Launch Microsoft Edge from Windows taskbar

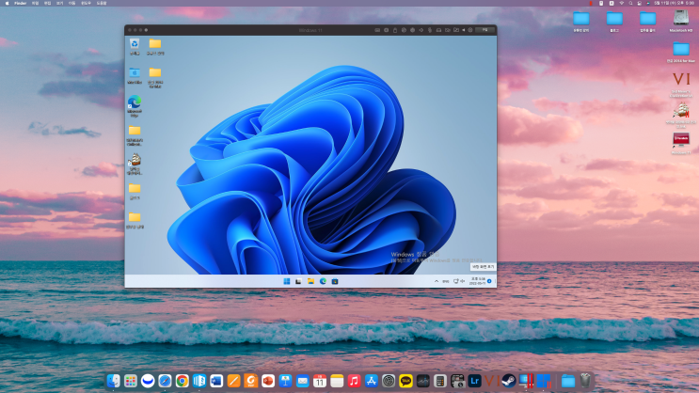click(x=323, y=281)
